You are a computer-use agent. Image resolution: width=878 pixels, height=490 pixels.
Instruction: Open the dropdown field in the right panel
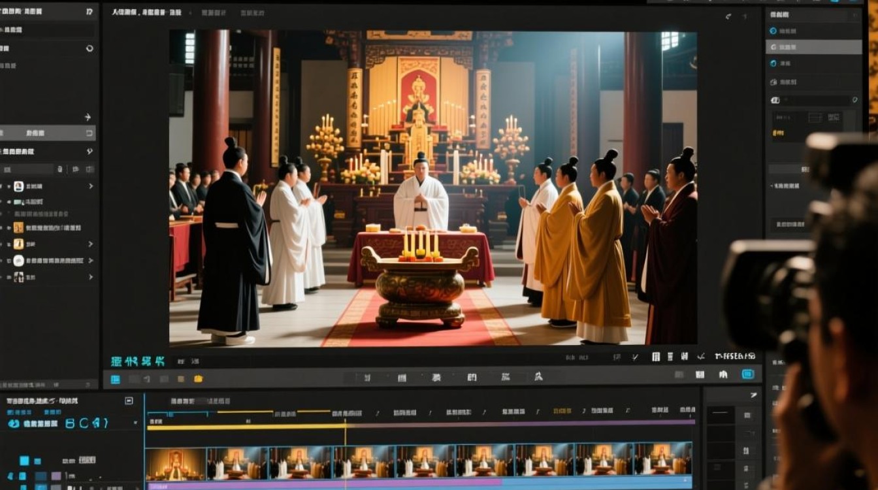click(815, 100)
